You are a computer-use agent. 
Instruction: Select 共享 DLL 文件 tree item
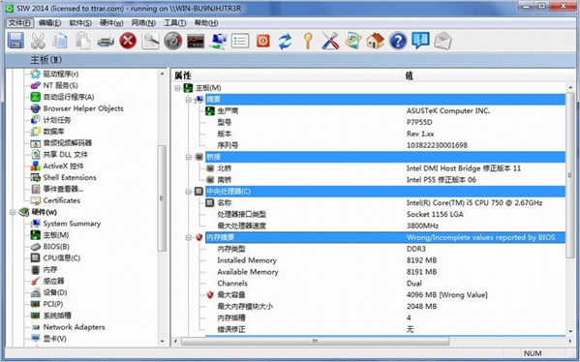tap(65, 154)
